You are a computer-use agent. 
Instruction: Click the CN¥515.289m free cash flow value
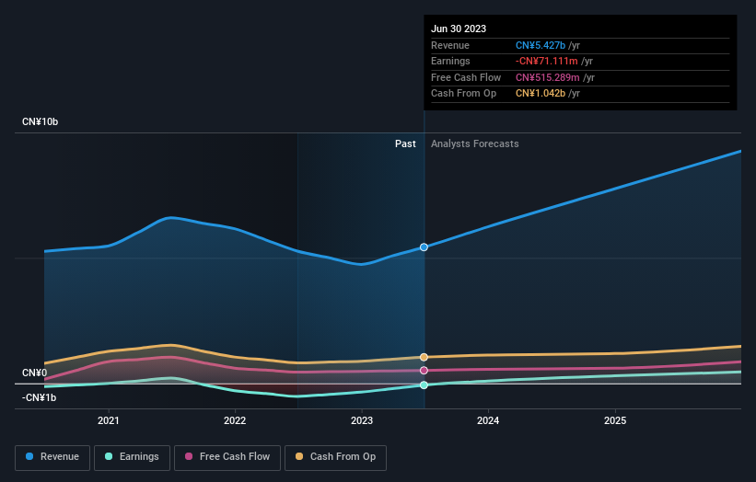click(548, 77)
